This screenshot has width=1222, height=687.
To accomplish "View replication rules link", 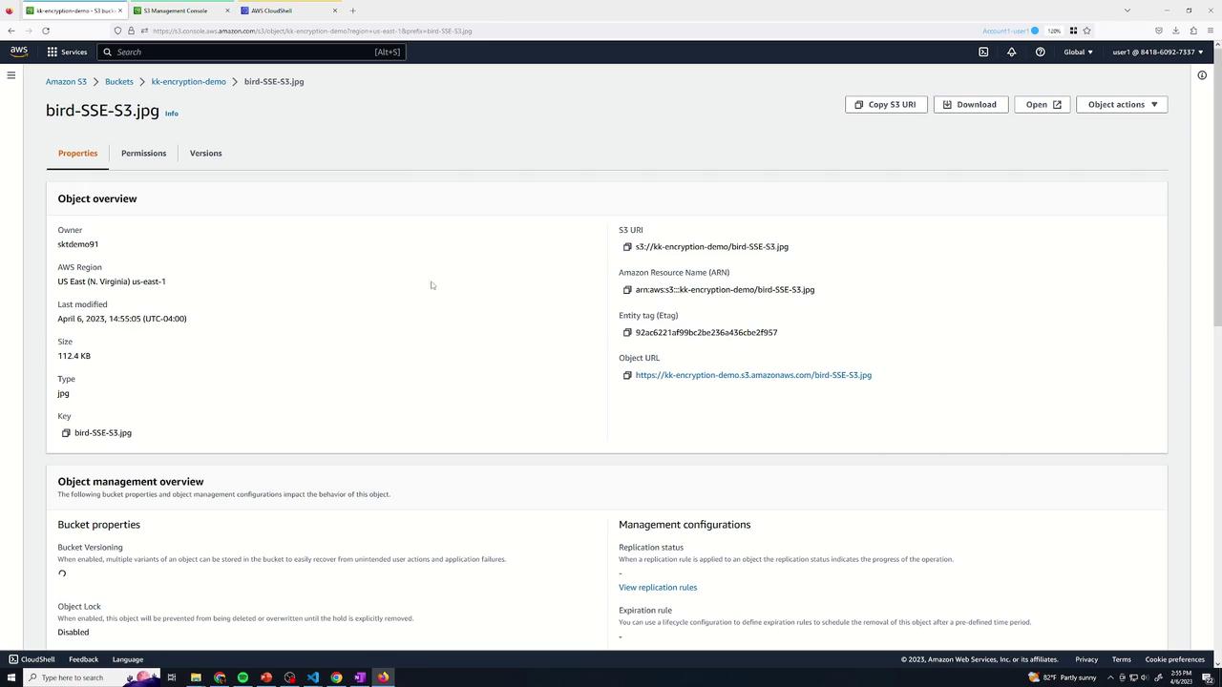I will point(658,588).
